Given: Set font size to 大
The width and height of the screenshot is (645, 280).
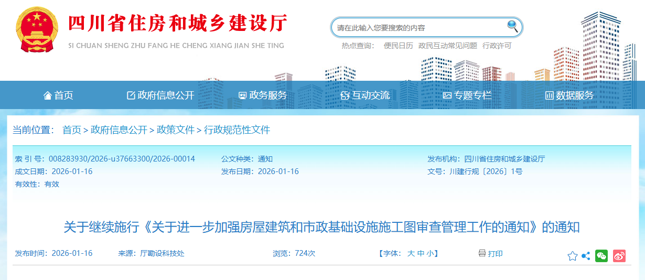Looking at the screenshot, I should pyautogui.click(x=411, y=253).
